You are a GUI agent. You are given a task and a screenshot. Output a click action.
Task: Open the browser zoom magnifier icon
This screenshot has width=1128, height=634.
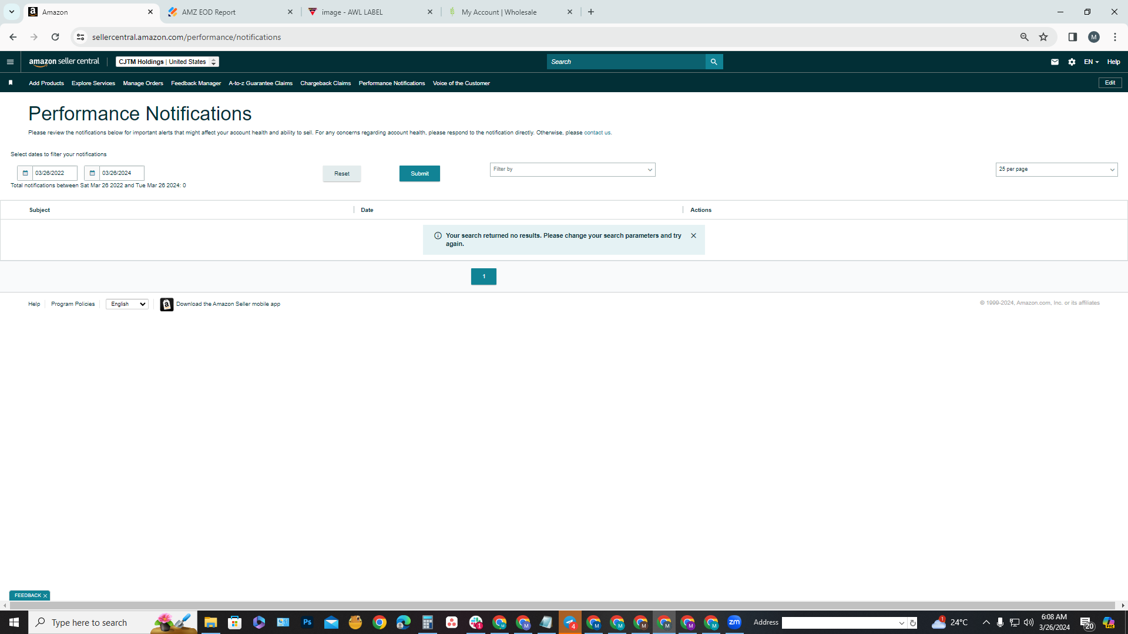[1024, 37]
